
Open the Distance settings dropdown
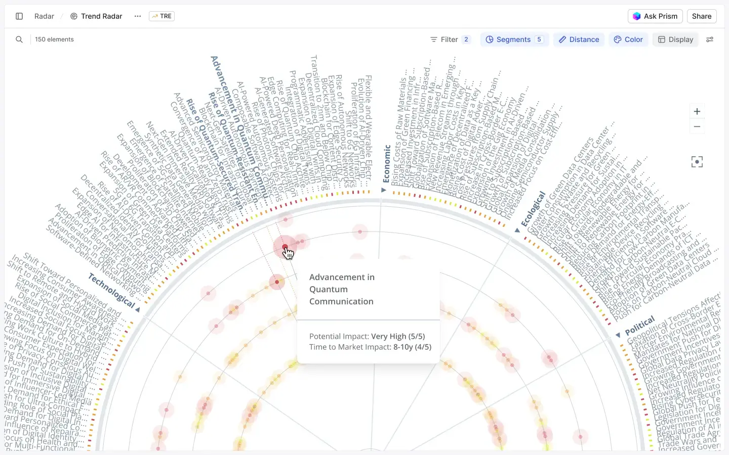579,39
